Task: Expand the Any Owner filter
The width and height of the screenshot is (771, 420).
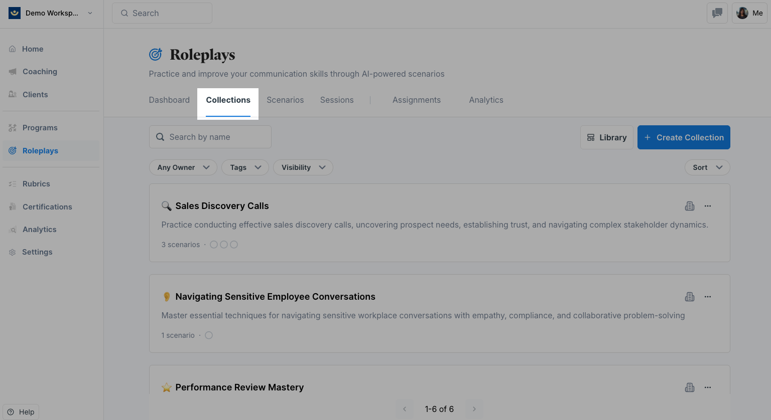Action: (x=183, y=167)
